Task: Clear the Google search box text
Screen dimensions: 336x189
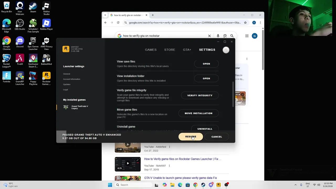Action: (209, 36)
